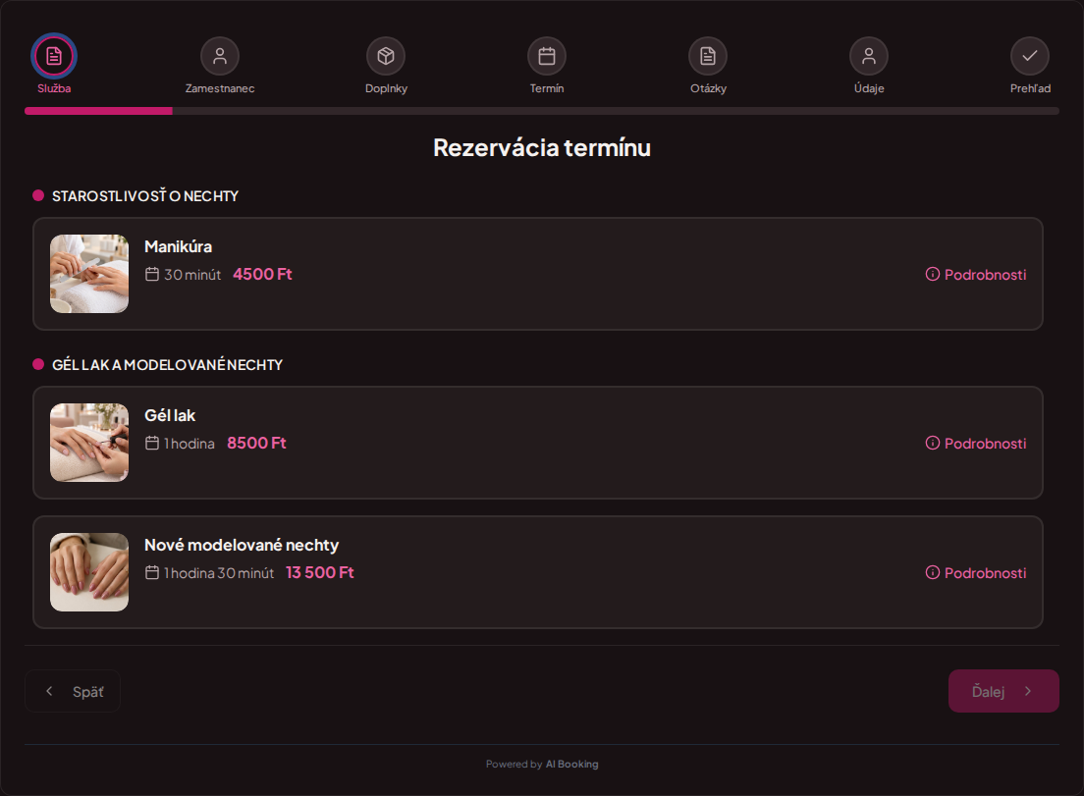The image size is (1084, 796).
Task: Select the Zamestnanec step person icon
Action: [220, 56]
